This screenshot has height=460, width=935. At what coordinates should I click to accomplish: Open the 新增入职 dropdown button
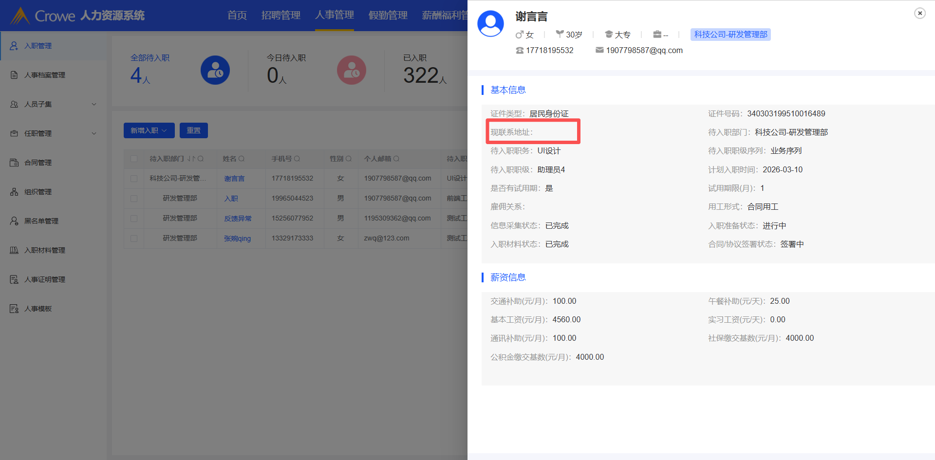tap(149, 130)
